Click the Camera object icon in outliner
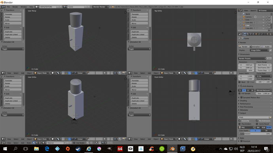Viewport: 273px width, 153px height. click(244, 17)
